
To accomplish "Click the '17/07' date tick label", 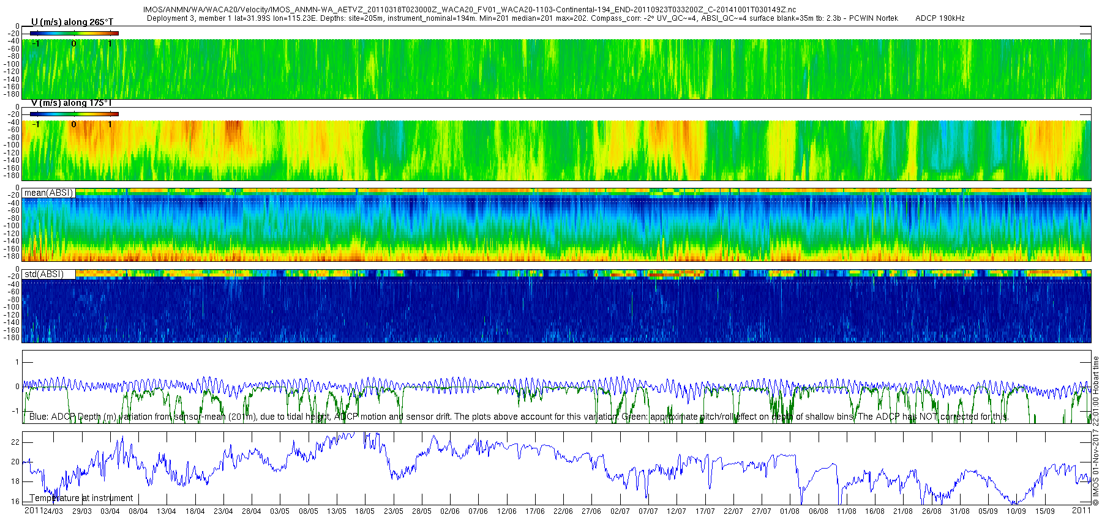I will (705, 511).
